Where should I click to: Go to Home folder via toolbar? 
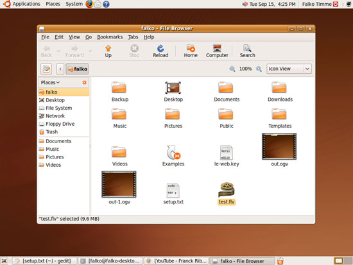[x=191, y=51]
